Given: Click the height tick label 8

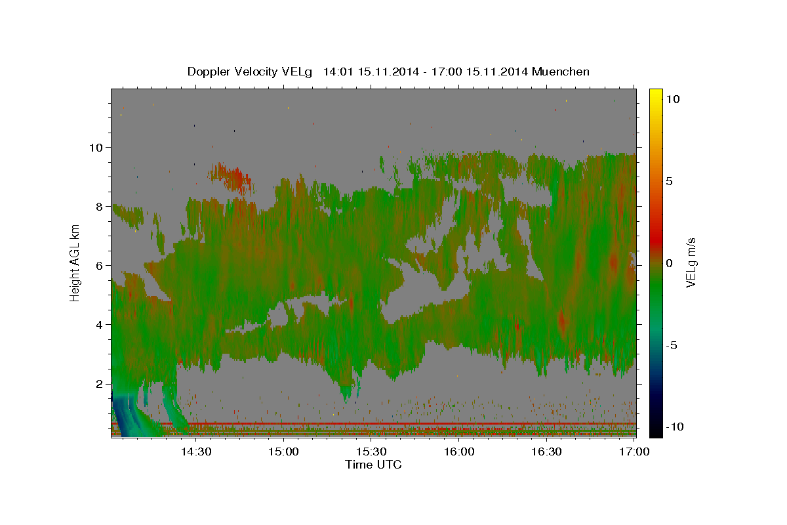Looking at the screenshot, I should click(100, 207).
